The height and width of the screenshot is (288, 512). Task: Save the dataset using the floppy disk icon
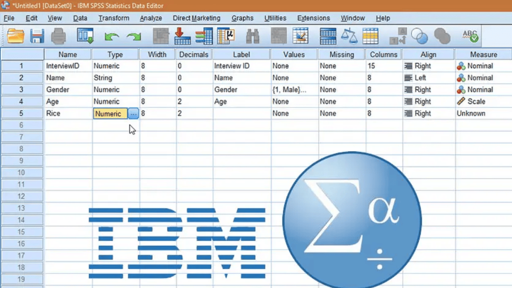tap(37, 36)
